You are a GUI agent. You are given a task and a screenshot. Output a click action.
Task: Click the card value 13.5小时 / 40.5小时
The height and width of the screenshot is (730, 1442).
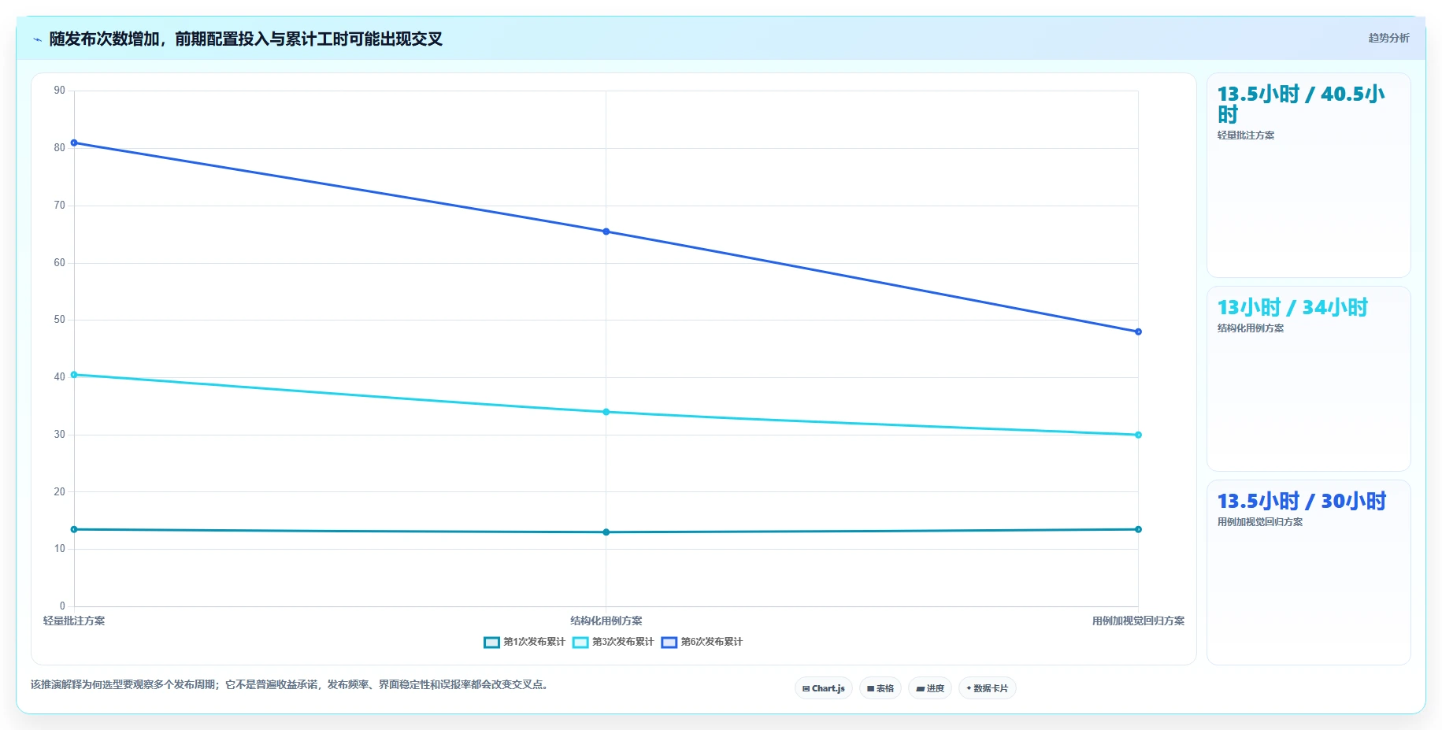tap(1300, 104)
